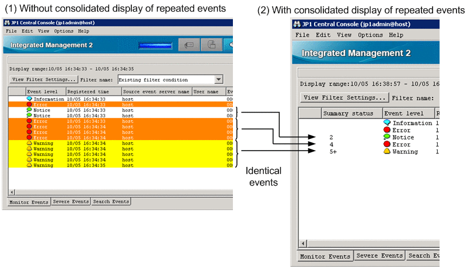Click View Filter Settings button in right window
467x269 pixels.
[344, 97]
